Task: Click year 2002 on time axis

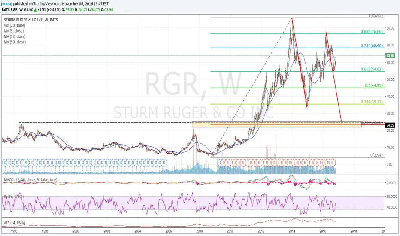Action: [107, 231]
